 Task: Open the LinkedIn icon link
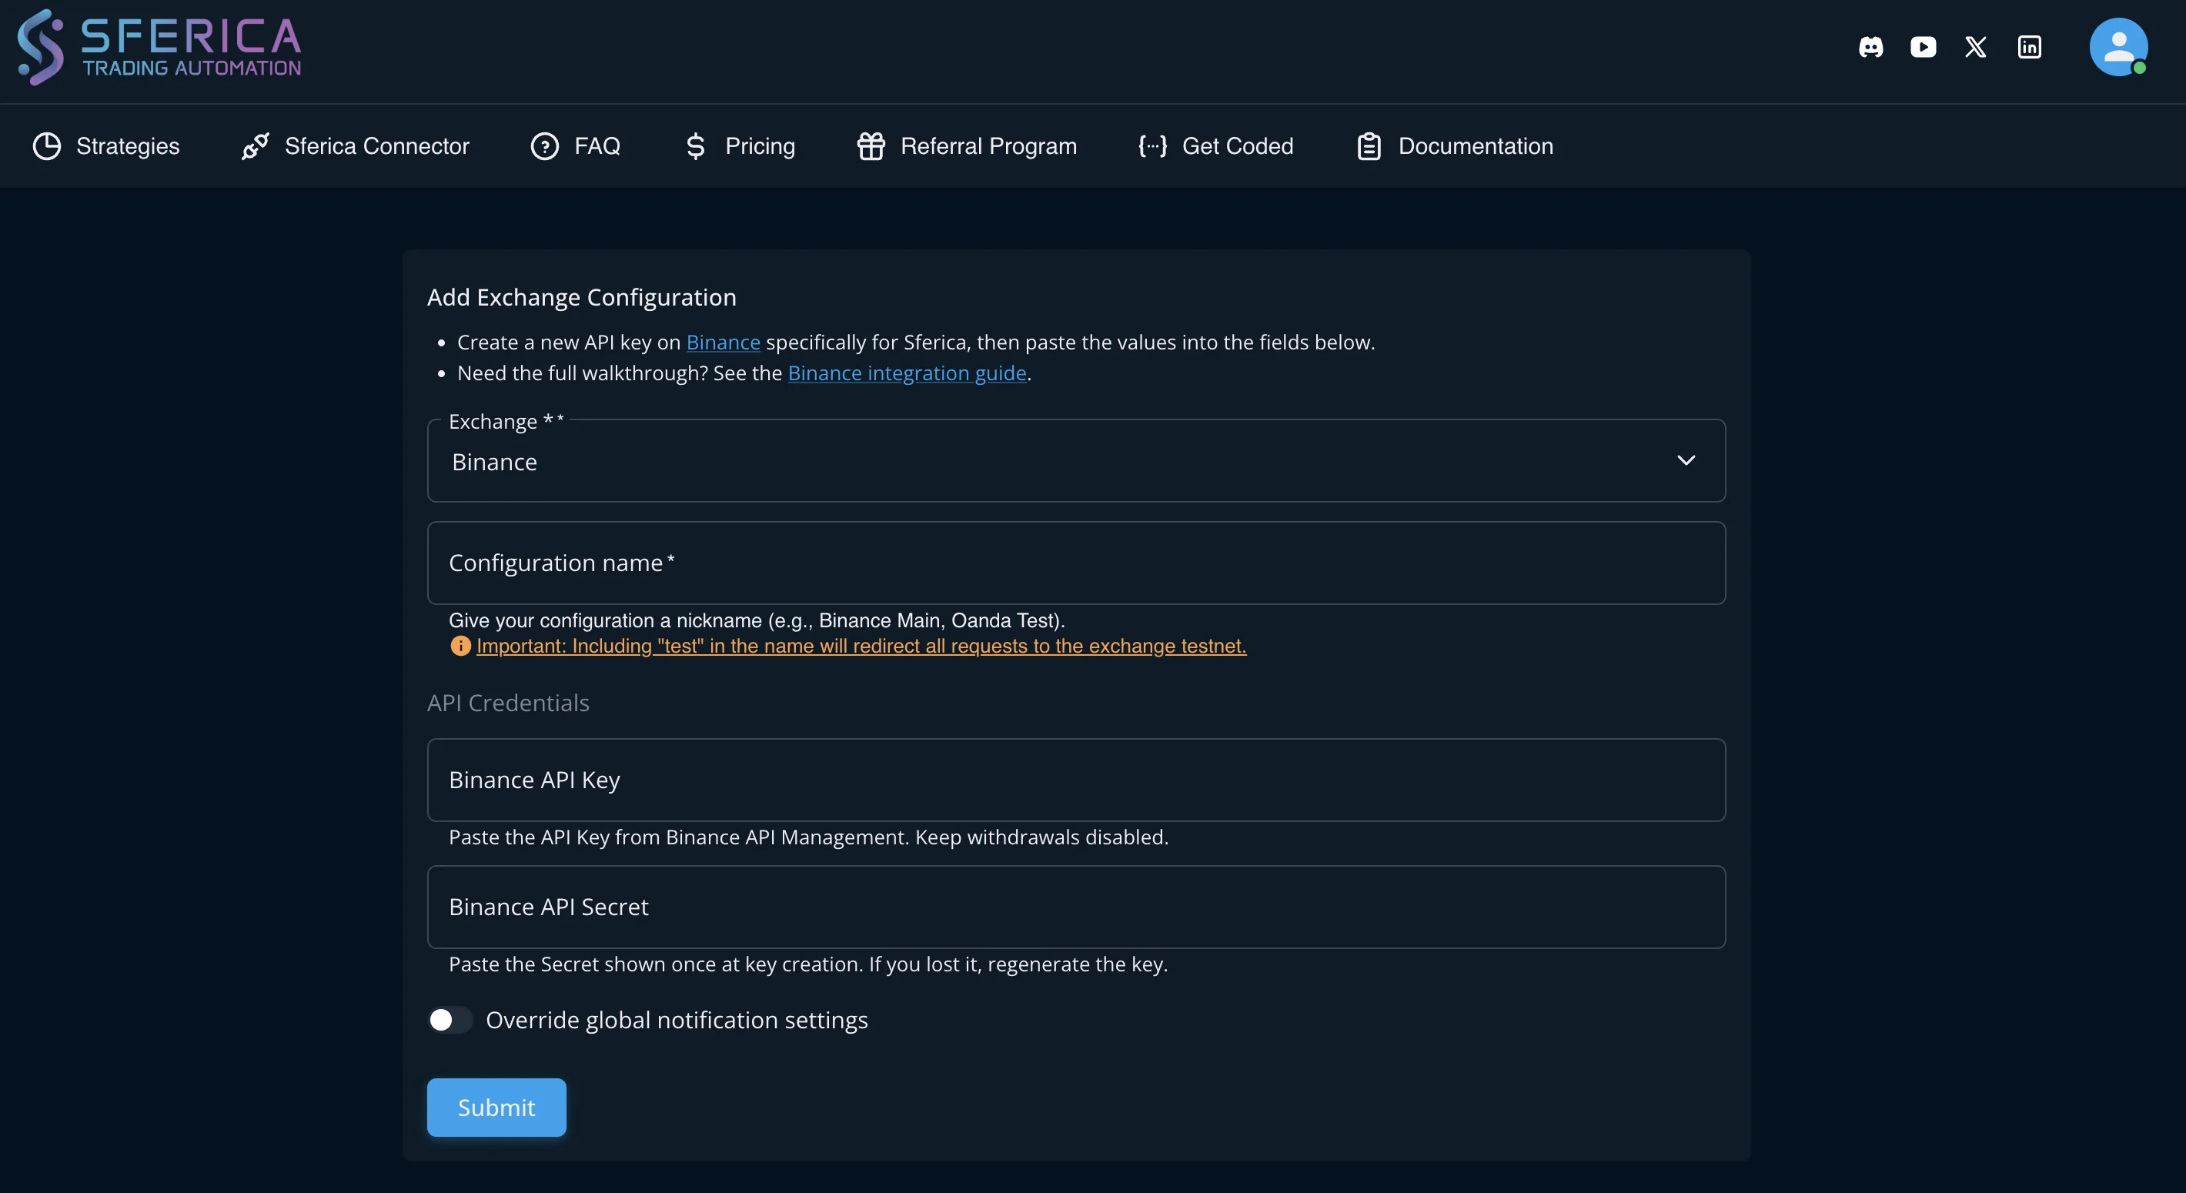pos(2029,47)
